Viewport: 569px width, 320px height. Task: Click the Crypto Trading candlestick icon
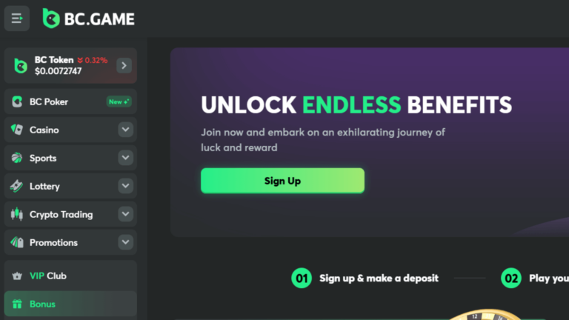pos(17,214)
